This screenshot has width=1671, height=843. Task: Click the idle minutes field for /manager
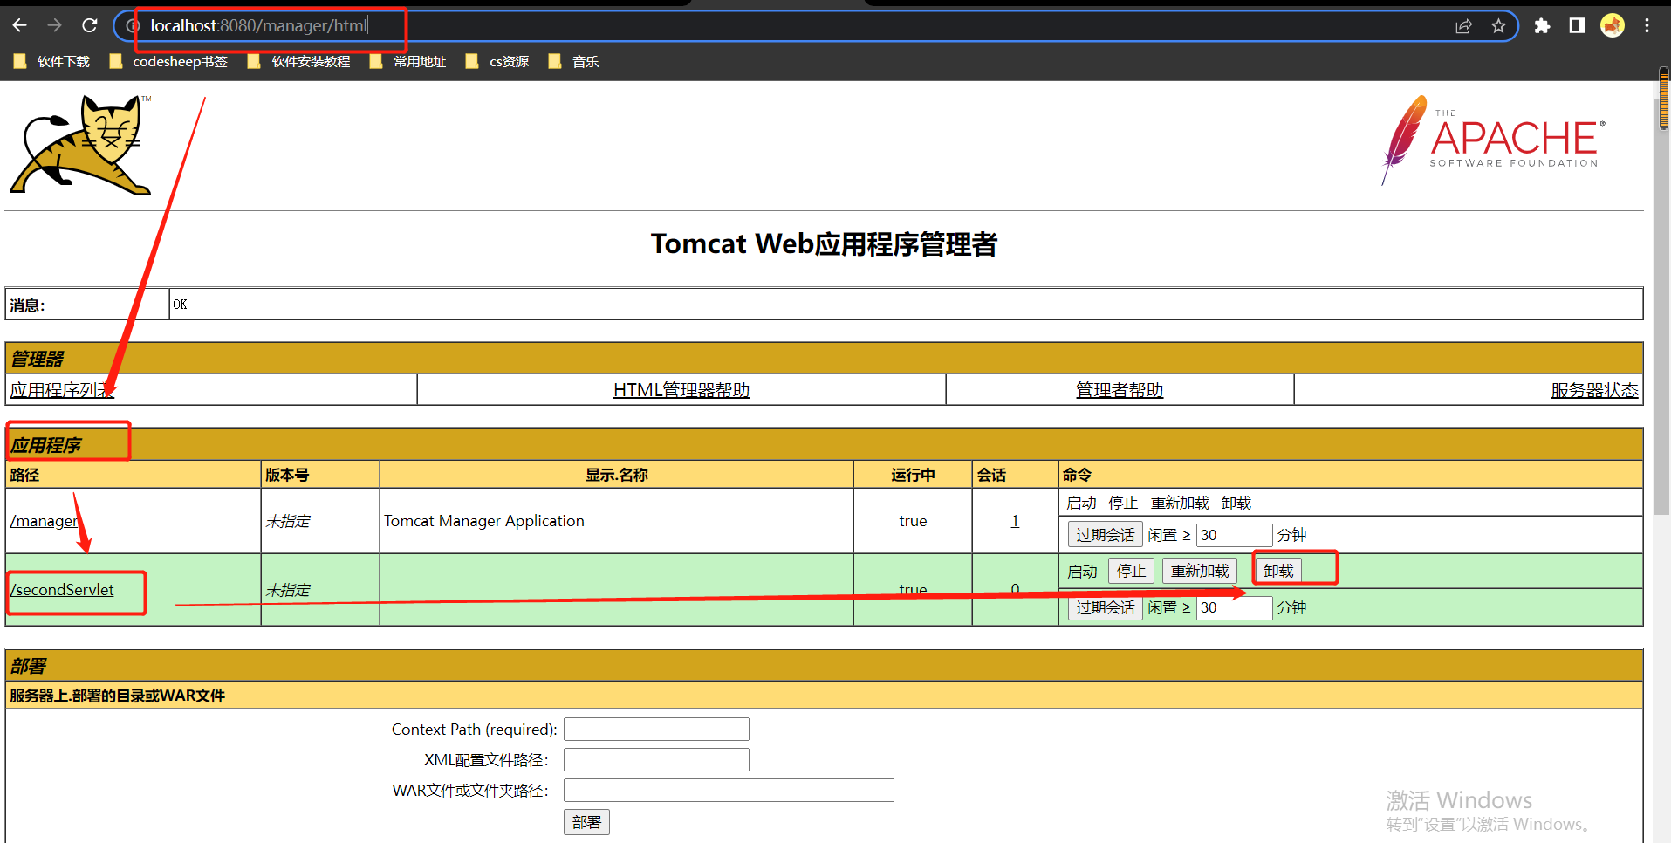coord(1235,535)
